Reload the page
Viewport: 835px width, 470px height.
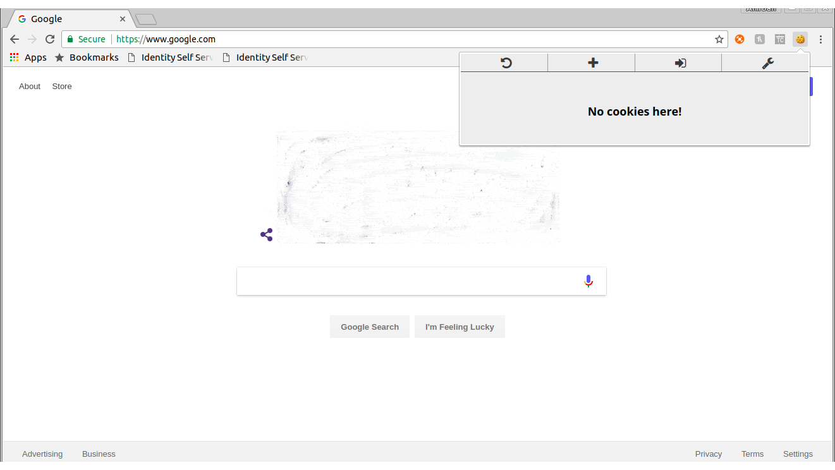coord(50,39)
